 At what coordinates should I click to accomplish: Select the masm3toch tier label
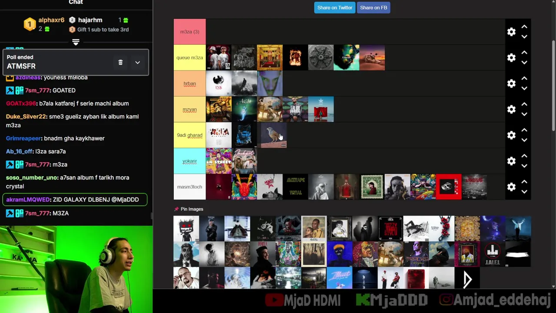click(190, 187)
